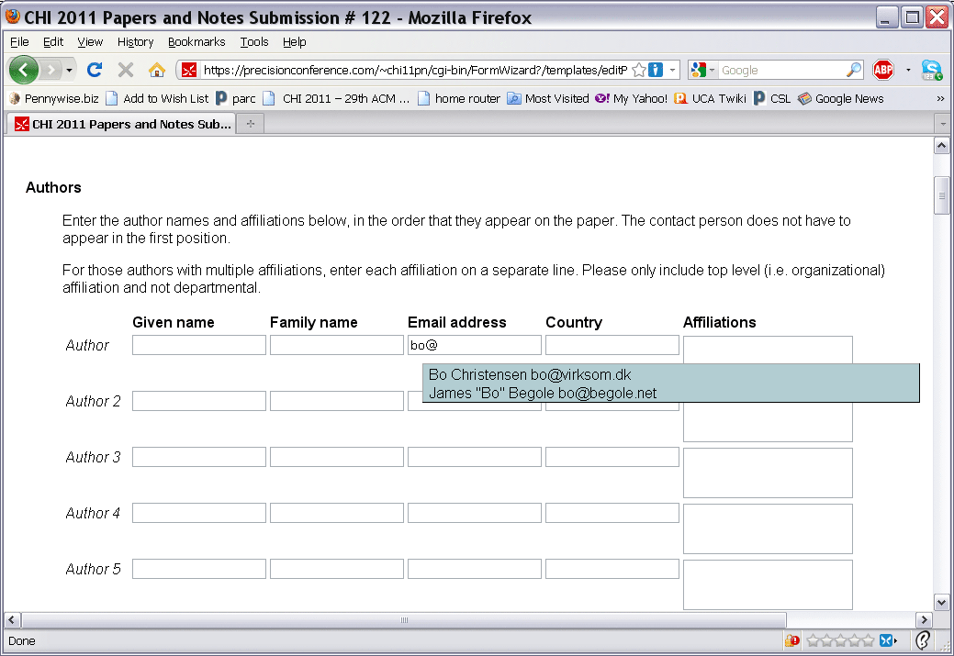The width and height of the screenshot is (954, 656).
Task: Click the Family name field for Author
Action: coord(336,345)
